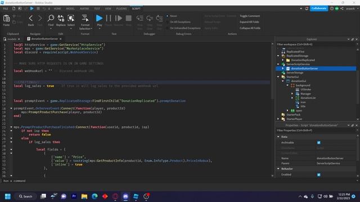Screen dimensions: 360x202
Task: Select the title label item in Explorer
Action: [x=303, y=106]
